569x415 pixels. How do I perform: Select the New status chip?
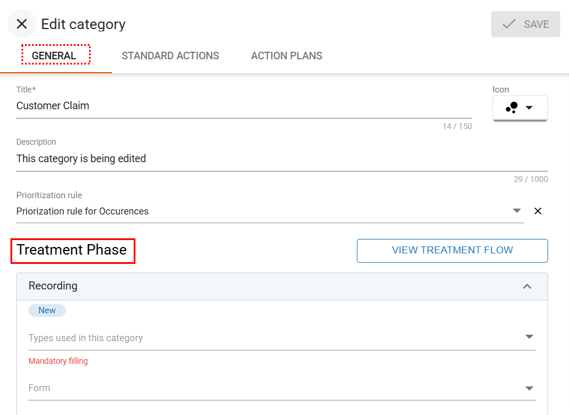pyautogui.click(x=47, y=310)
